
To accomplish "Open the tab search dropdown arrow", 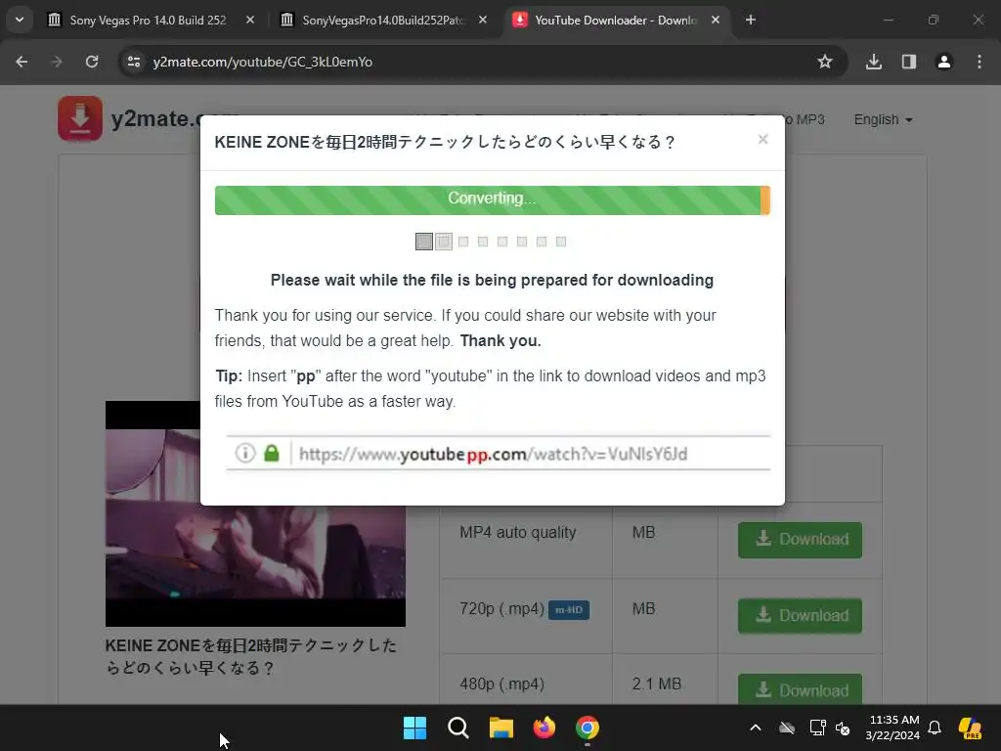I will tap(20, 20).
